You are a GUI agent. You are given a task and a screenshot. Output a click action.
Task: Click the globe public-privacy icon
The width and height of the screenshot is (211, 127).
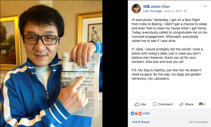pyautogui.click(x=186, y=11)
